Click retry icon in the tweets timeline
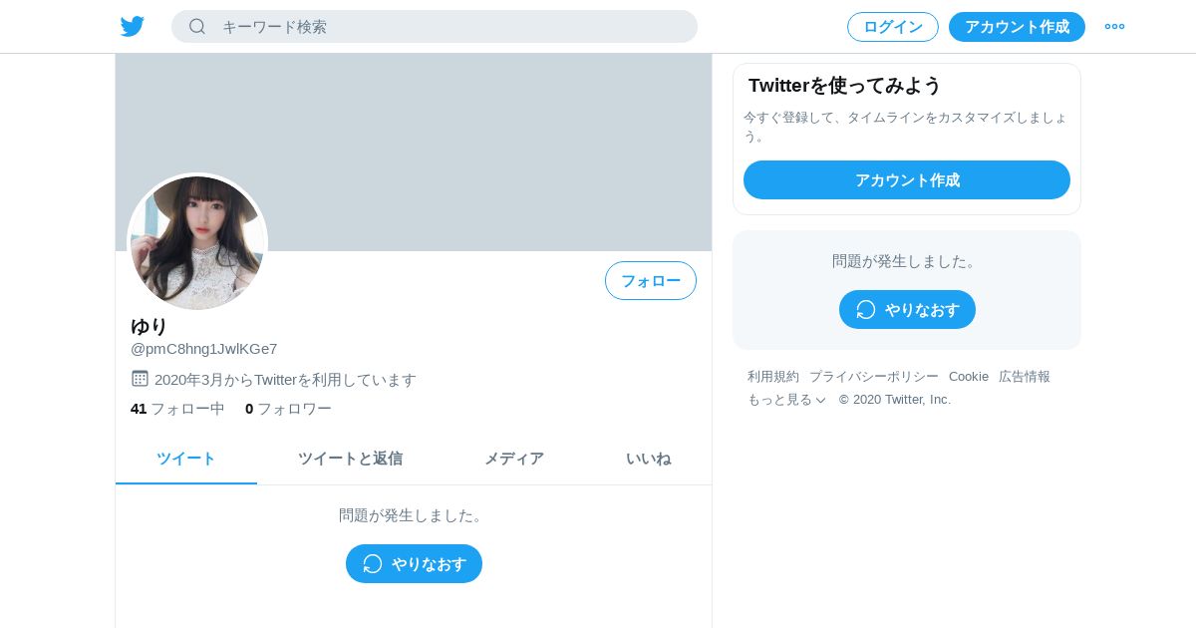Screen dimensions: 1196x628 [373, 564]
